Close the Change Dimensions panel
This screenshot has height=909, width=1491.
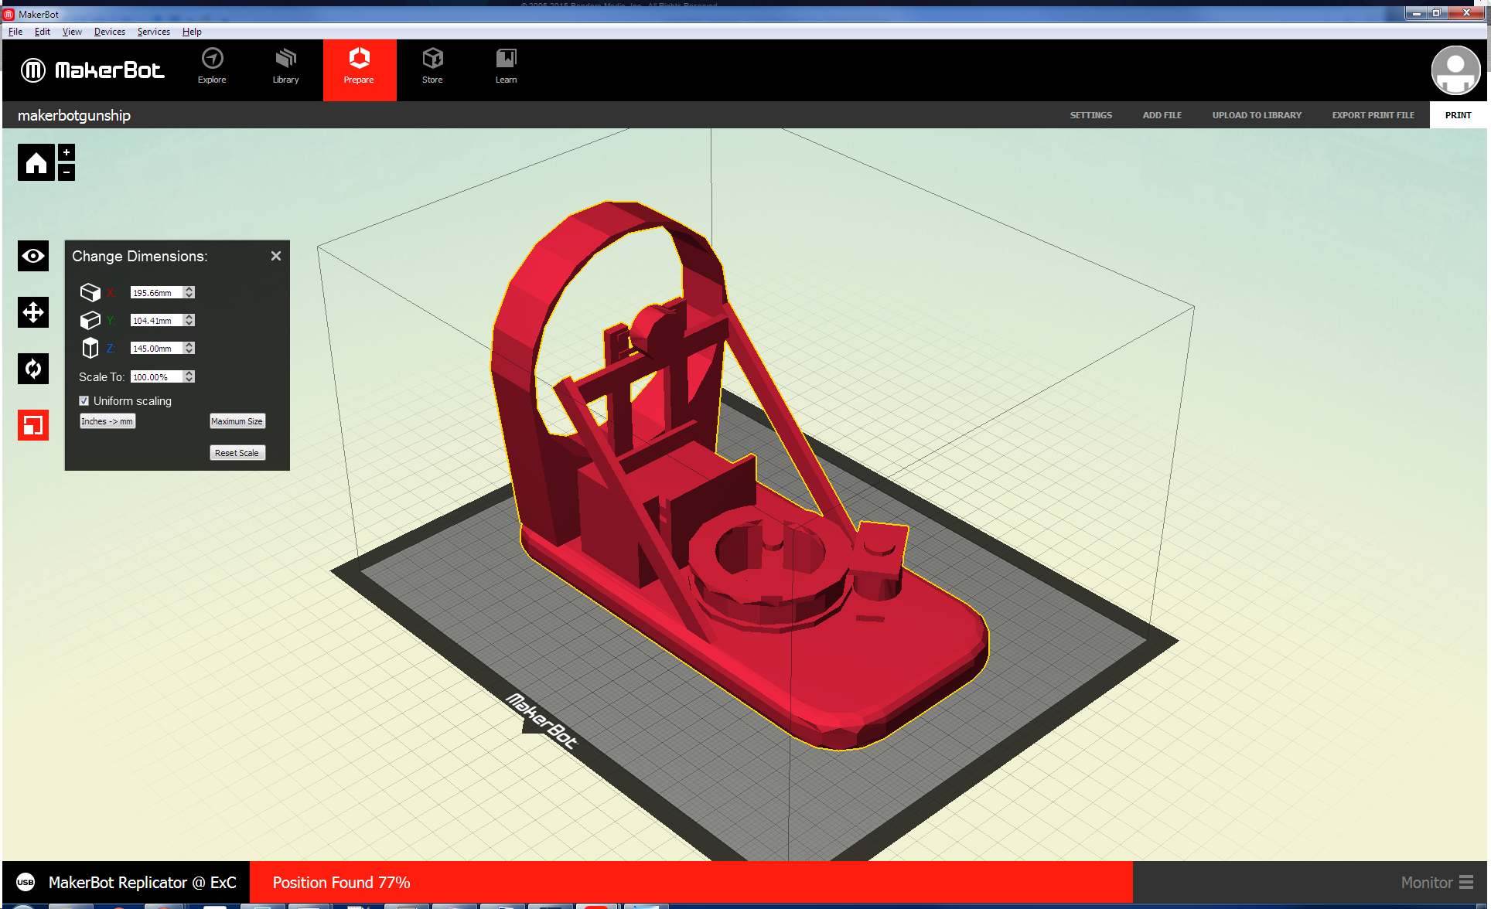point(276,256)
